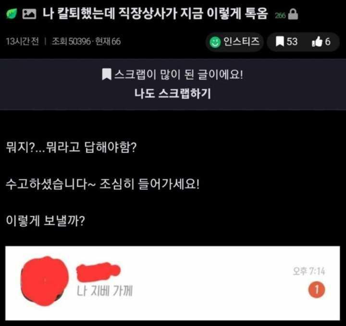Open the 266 comment count
Viewport: 346px width, 326px height.
point(280,15)
